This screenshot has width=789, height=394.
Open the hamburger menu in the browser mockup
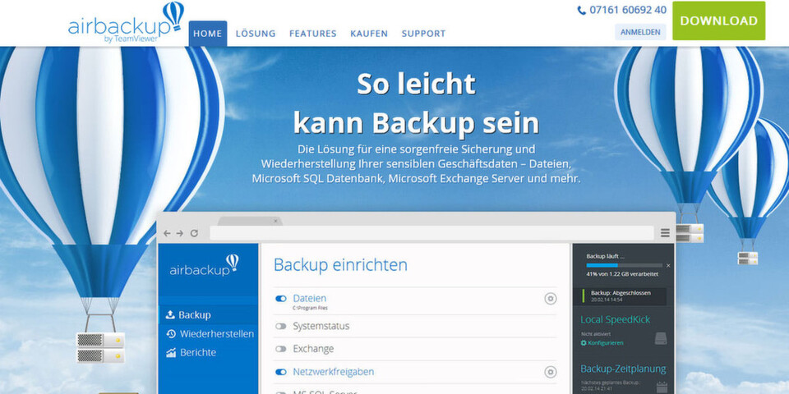(665, 232)
